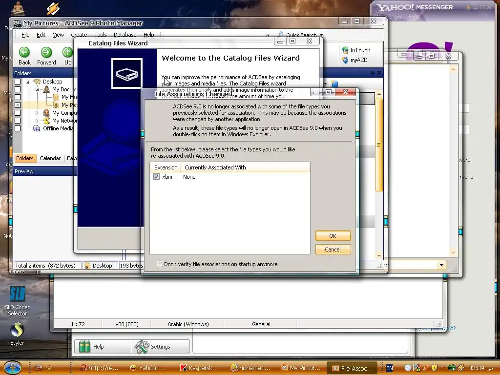This screenshot has width=500, height=375.
Task: Open the toolbar options arrow left of Quick Search
Action: point(268,35)
